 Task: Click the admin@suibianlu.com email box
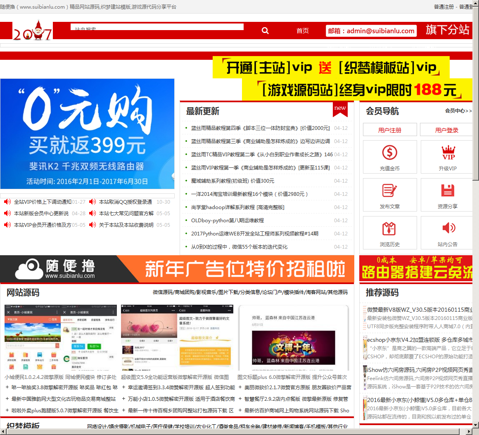[x=371, y=31]
